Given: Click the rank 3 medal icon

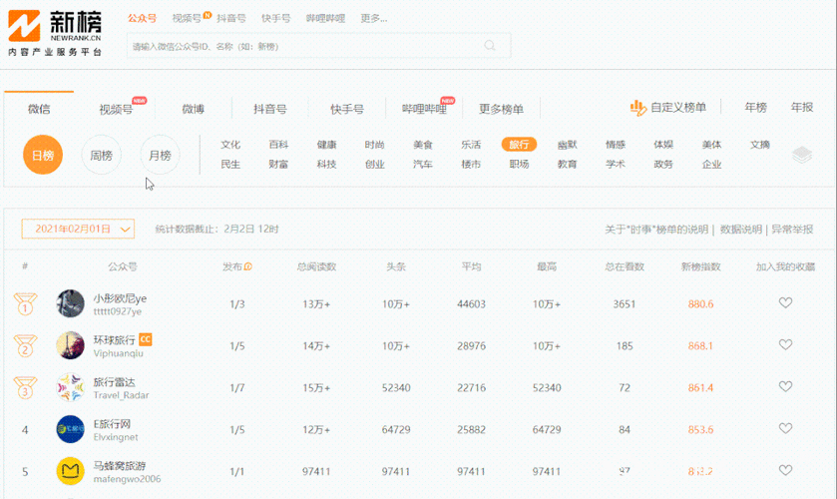Looking at the screenshot, I should tap(25, 387).
